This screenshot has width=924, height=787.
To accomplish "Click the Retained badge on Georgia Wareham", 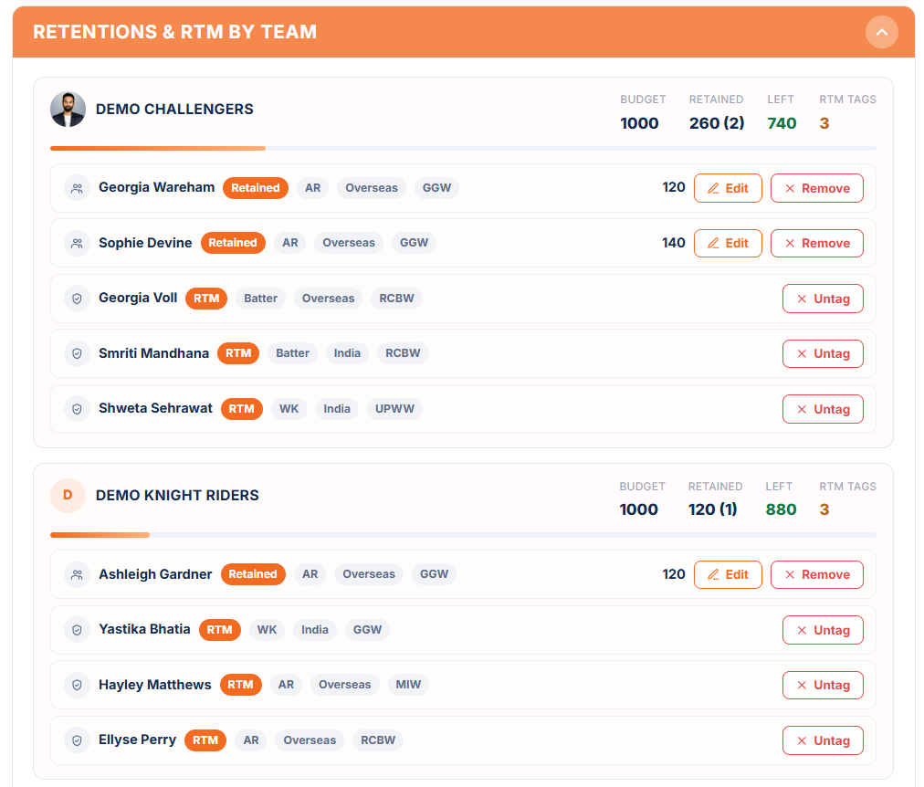I will [x=255, y=188].
